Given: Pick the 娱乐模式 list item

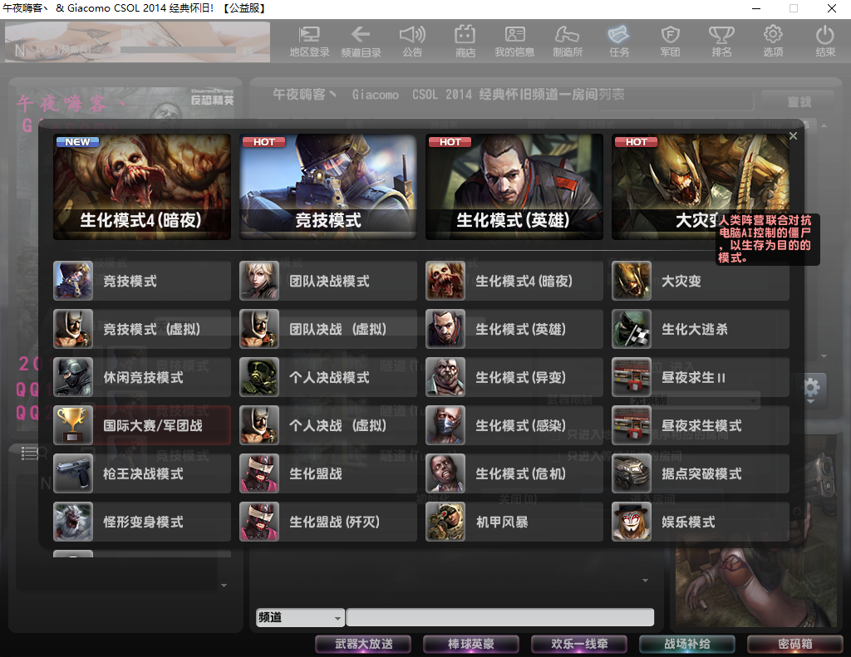Looking at the screenshot, I should point(701,522).
